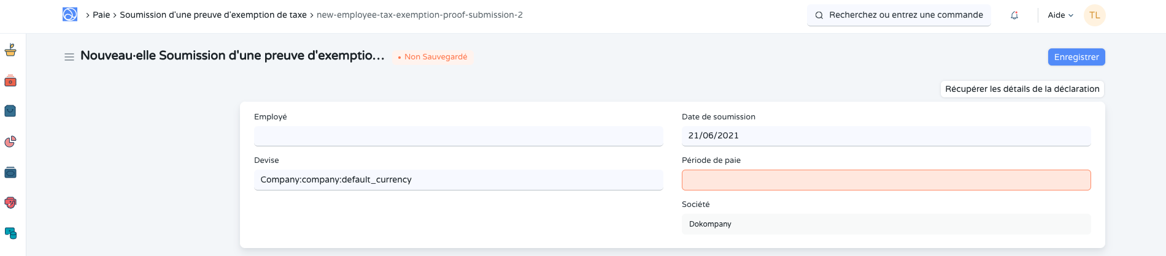
Task: Toggle the sidebar hamburger icon
Action: pos(69,57)
